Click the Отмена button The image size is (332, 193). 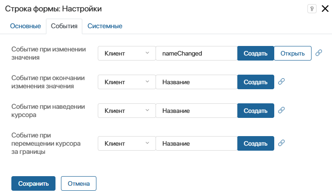[x=79, y=183]
